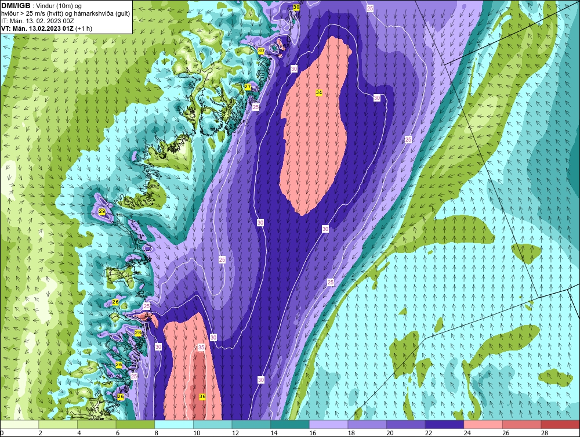Image resolution: width=580 pixels, height=437 pixels.
Task: Click the 'DMI/IGB : Vindur (10m) og' title line
Action: tap(41, 6)
